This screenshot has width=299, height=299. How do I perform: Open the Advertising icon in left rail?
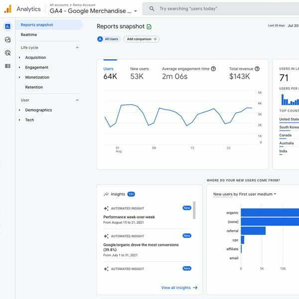tap(7, 52)
